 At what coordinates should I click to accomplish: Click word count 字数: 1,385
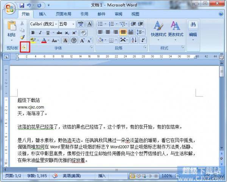37,176
